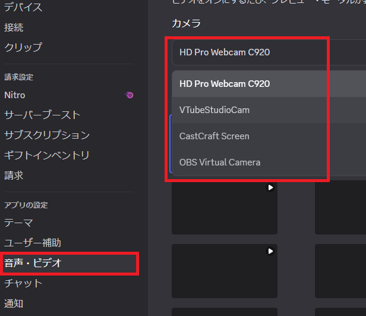Image resolution: width=366 pixels, height=316 pixels.
Task: Open テーマ appearance settings
Action: click(18, 223)
